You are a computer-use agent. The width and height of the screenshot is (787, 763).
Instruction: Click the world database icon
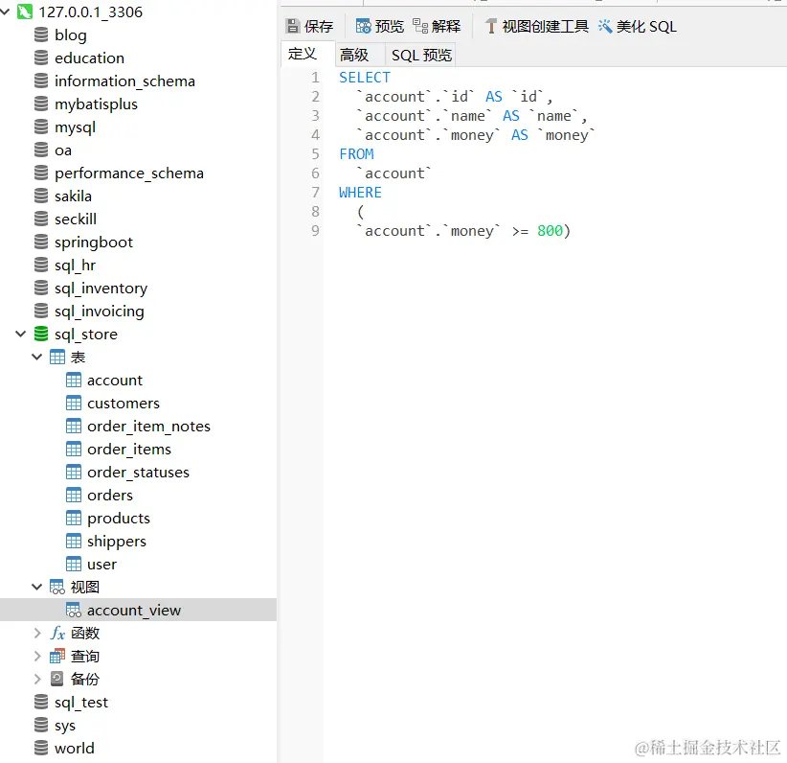click(41, 748)
